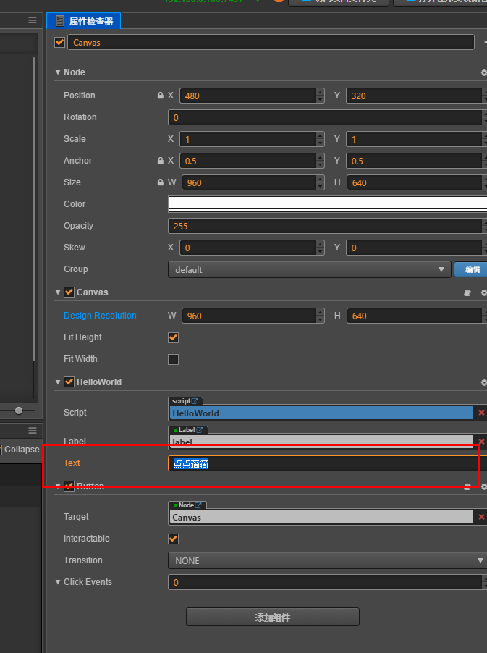This screenshot has height=653, width=487.
Task: Disable the Canvas component checkbox
Action: click(x=69, y=292)
